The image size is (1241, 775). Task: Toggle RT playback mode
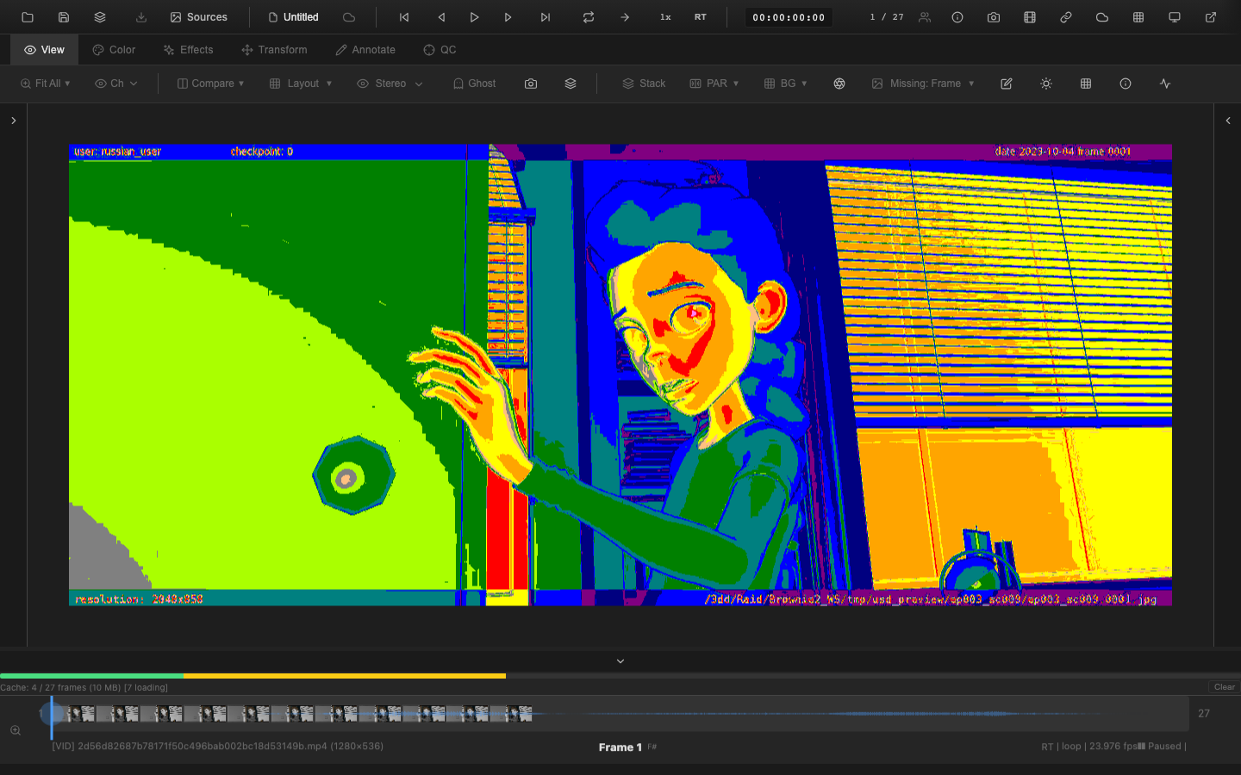(701, 16)
